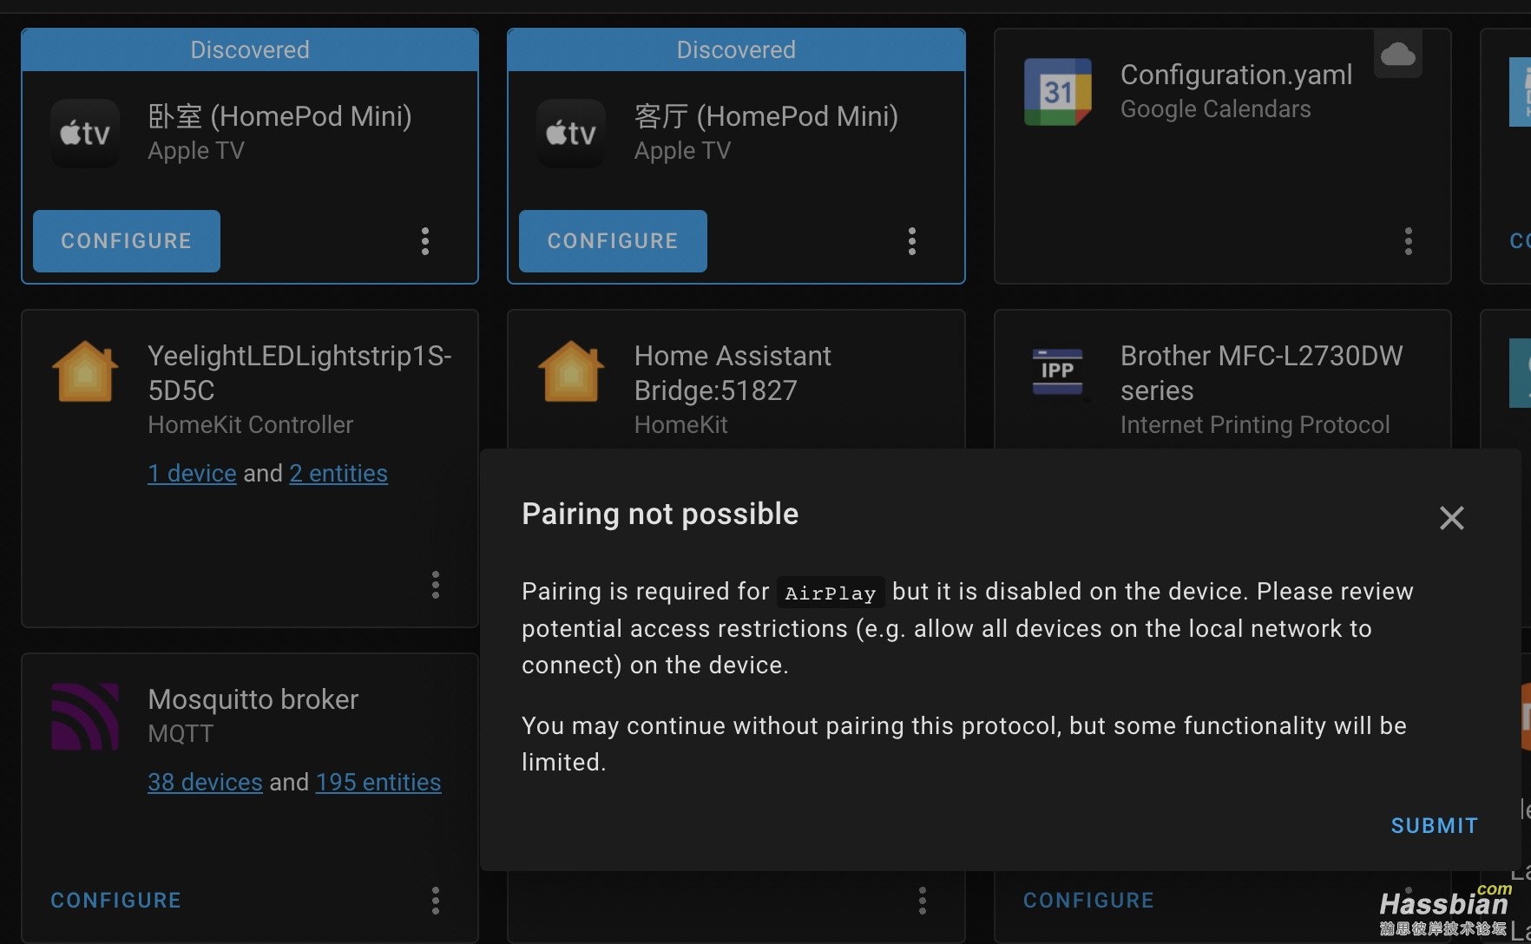Click IPP icon on Brother printer card

click(1058, 371)
